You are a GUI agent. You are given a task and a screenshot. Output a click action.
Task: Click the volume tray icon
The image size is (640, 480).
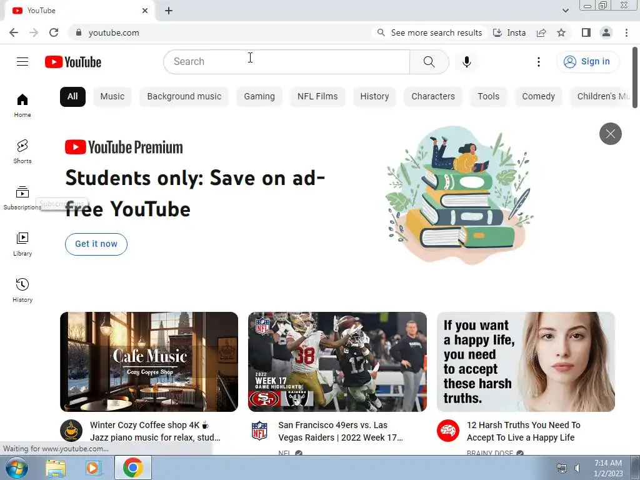(x=577, y=468)
